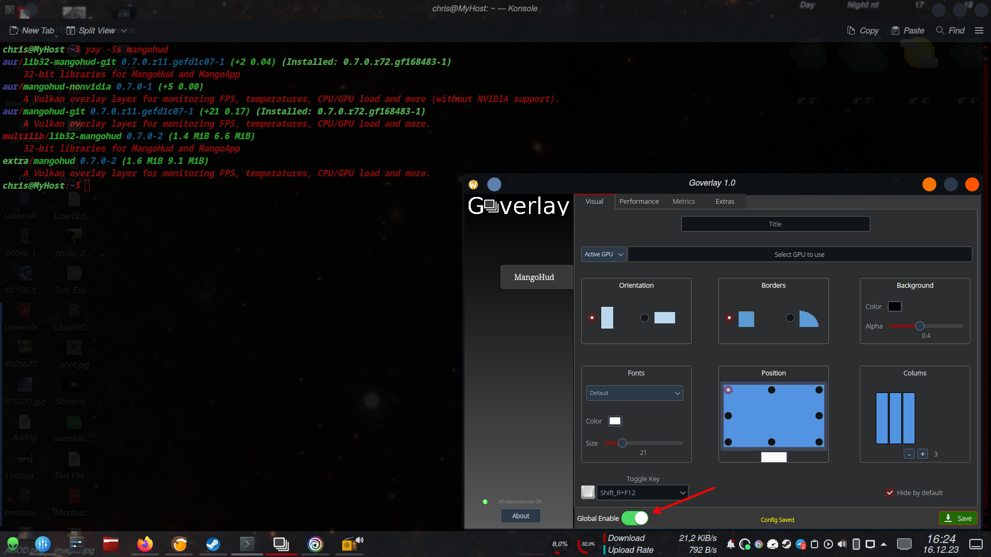Image resolution: width=991 pixels, height=557 pixels.
Task: Click the clipboard icon in the system tray
Action: [814, 544]
